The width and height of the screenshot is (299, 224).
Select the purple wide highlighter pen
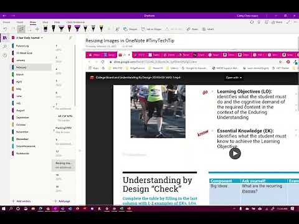click(77, 29)
